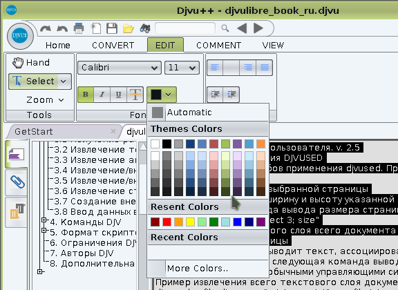This screenshot has width=398, height=290.
Task: Select the EDIT ribbon tab
Action: coord(165,45)
